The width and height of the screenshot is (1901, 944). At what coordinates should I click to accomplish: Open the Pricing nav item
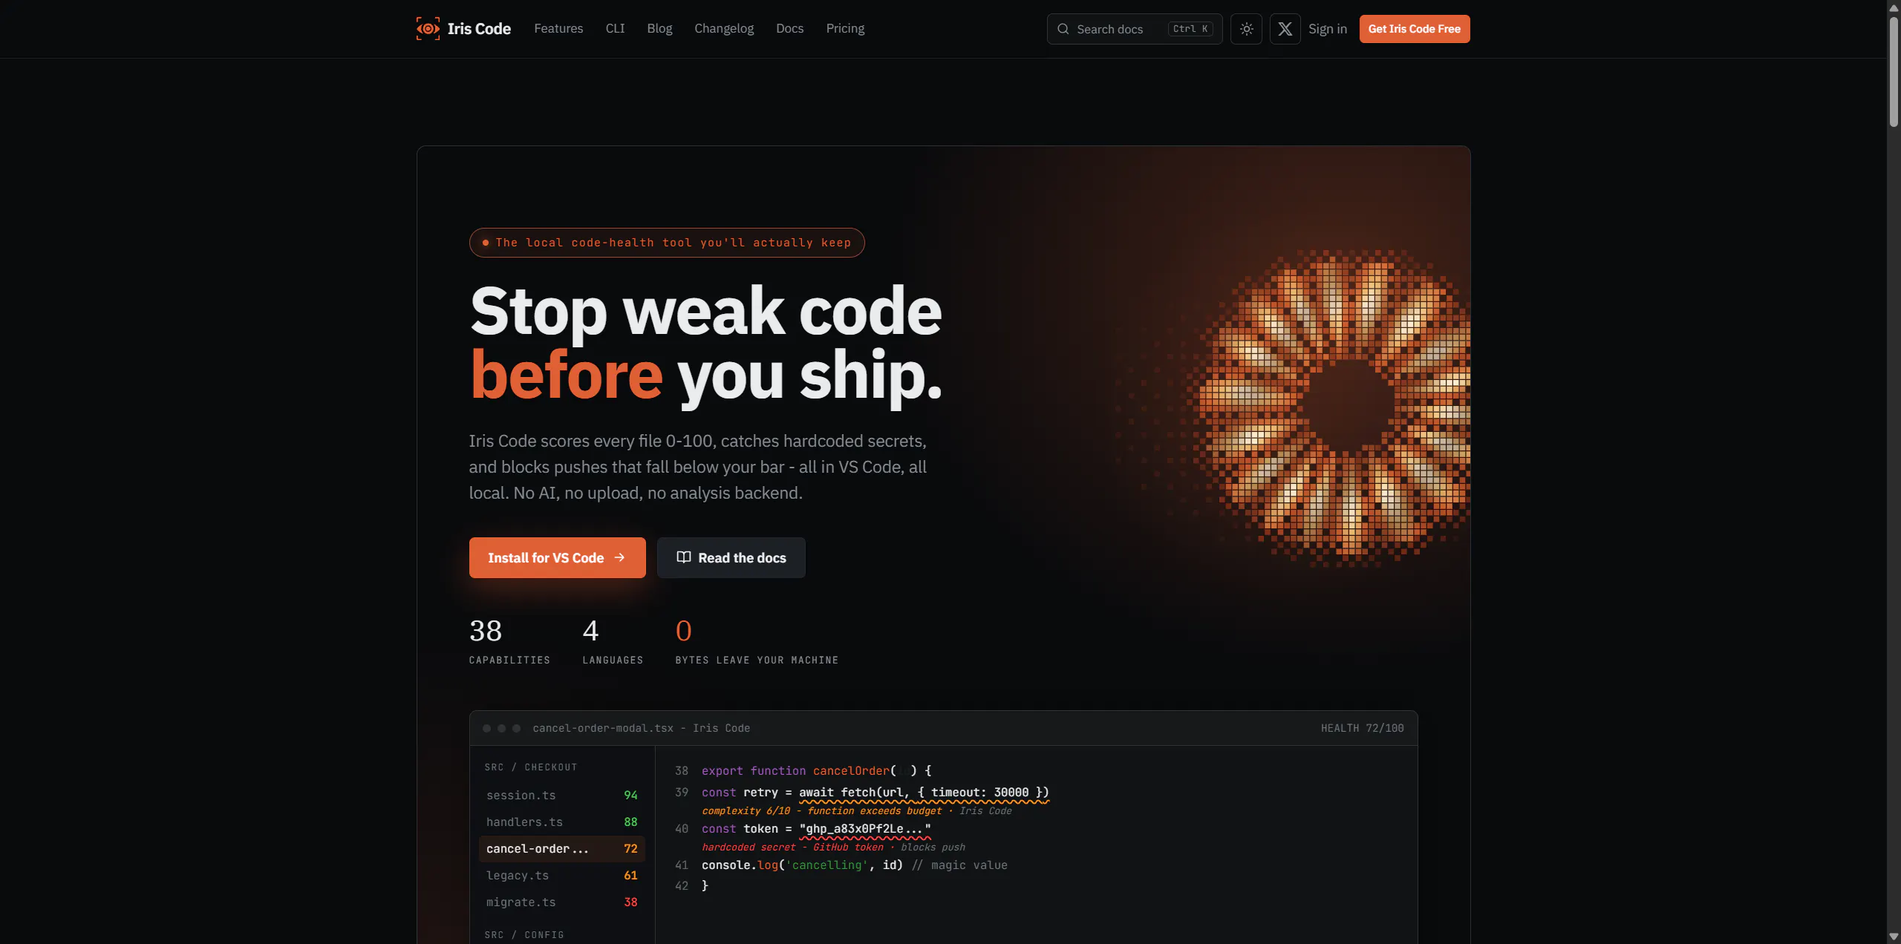pyautogui.click(x=845, y=29)
